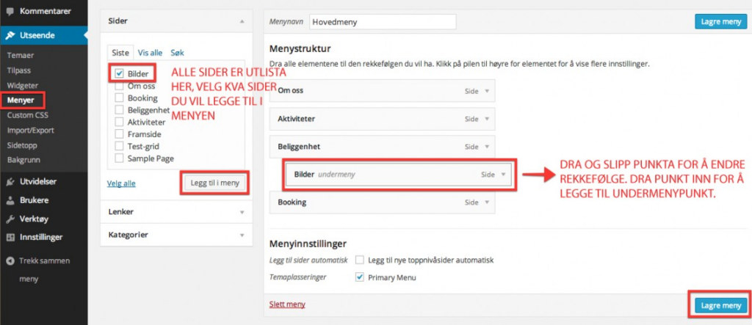Click the Menynavn text field
Screen dimensions: 752x325
(383, 22)
